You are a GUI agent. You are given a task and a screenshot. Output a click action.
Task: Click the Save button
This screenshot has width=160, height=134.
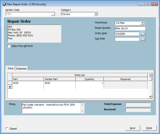[133, 128]
